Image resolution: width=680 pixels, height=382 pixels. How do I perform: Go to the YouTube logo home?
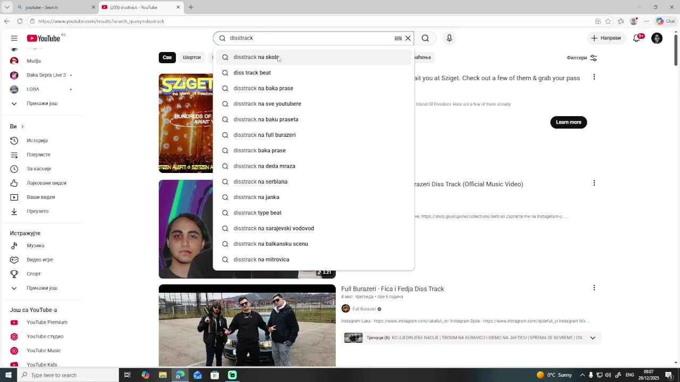pos(44,38)
